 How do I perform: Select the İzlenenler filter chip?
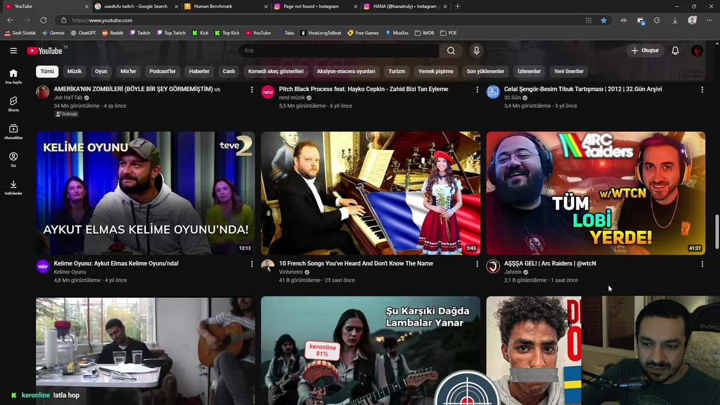tap(529, 71)
